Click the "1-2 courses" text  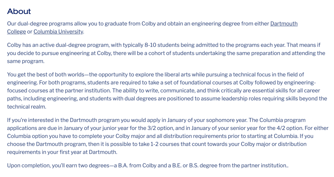point(166,144)
